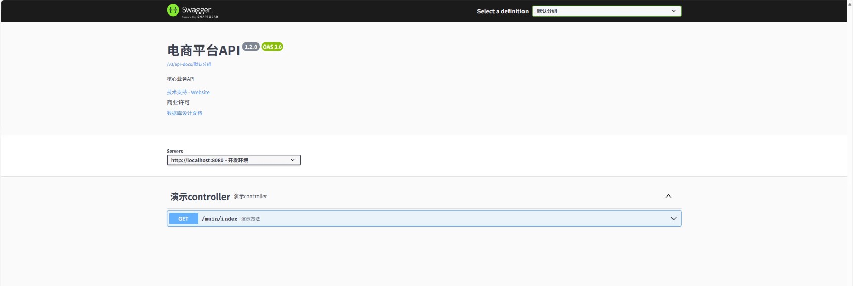Expand the GET /main/index operation arrow
Image resolution: width=853 pixels, height=286 pixels.
(674, 219)
